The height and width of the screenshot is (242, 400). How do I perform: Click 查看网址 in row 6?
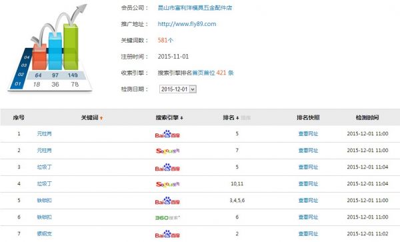pos(308,217)
